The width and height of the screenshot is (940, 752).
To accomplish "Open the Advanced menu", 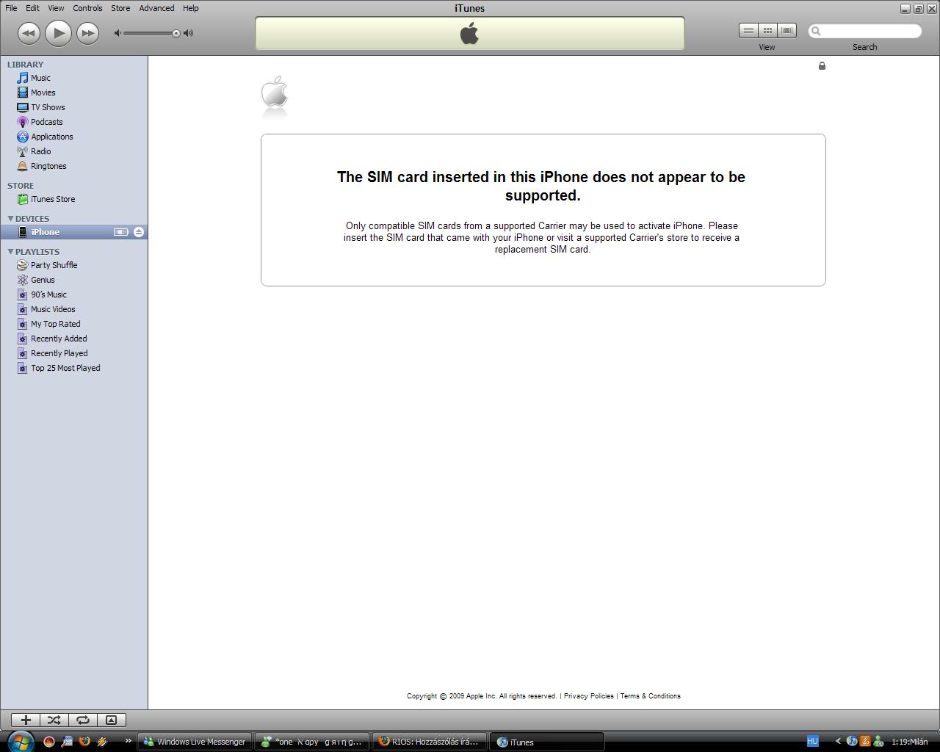I will coord(156,8).
